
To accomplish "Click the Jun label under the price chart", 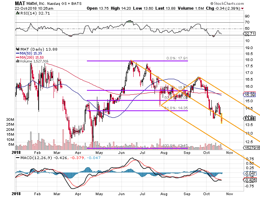I will (121, 153).
